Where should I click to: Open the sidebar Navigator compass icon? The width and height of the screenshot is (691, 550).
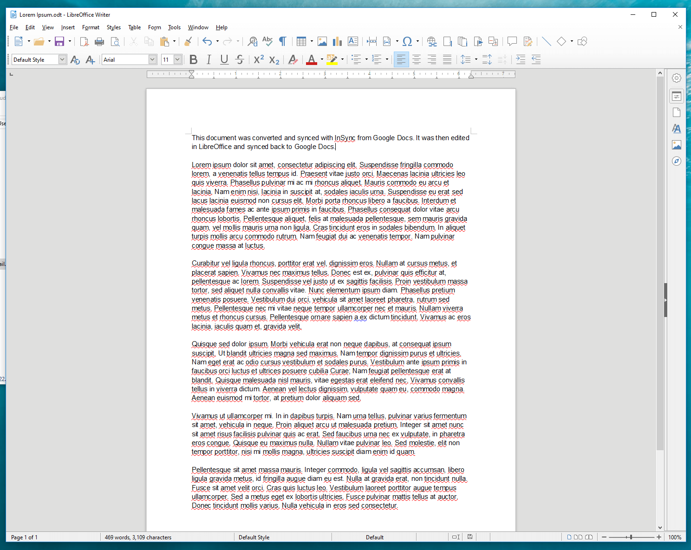(x=677, y=161)
